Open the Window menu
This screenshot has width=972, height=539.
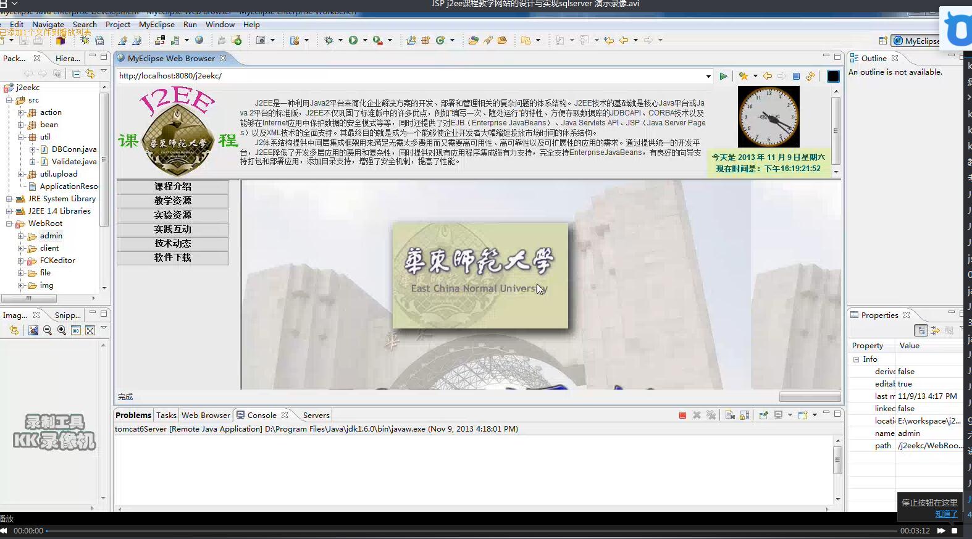[x=220, y=25]
